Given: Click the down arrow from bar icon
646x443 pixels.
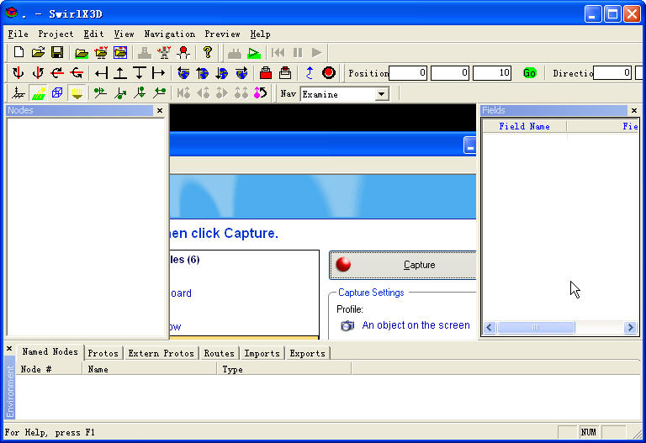Looking at the screenshot, I should click(x=140, y=73).
